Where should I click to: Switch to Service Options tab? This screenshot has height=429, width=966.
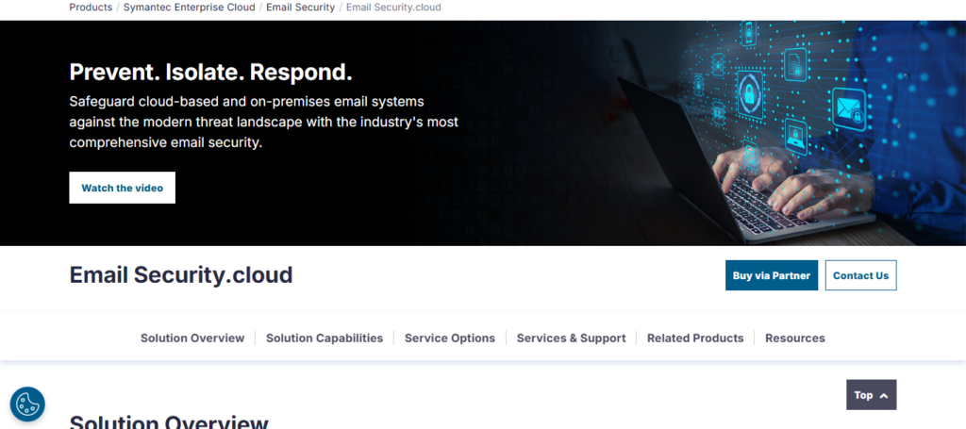pos(450,338)
